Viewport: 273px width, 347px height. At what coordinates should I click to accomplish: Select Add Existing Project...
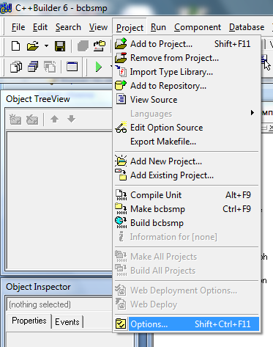pos(187,175)
